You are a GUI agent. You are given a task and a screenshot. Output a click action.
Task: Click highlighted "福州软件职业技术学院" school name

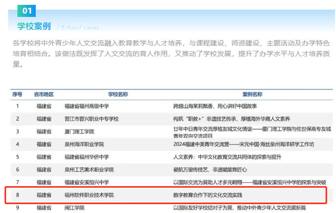[89, 195]
